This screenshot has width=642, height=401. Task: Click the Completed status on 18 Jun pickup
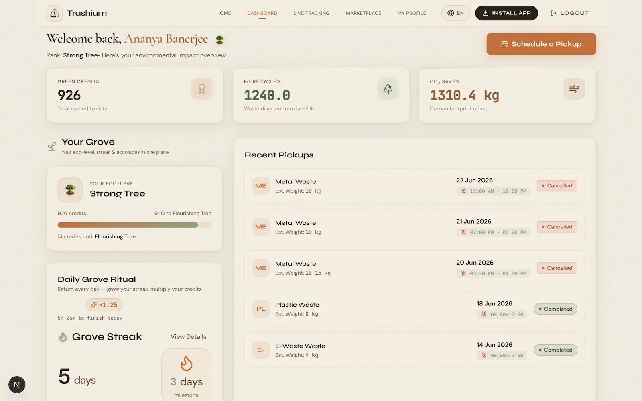click(555, 309)
